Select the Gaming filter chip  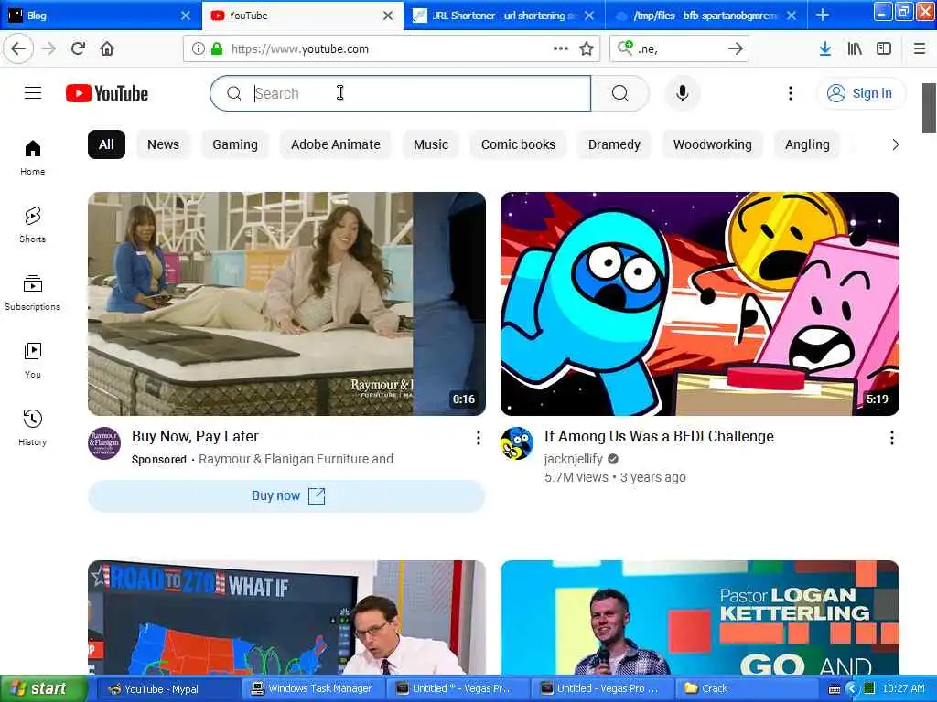[x=235, y=144]
